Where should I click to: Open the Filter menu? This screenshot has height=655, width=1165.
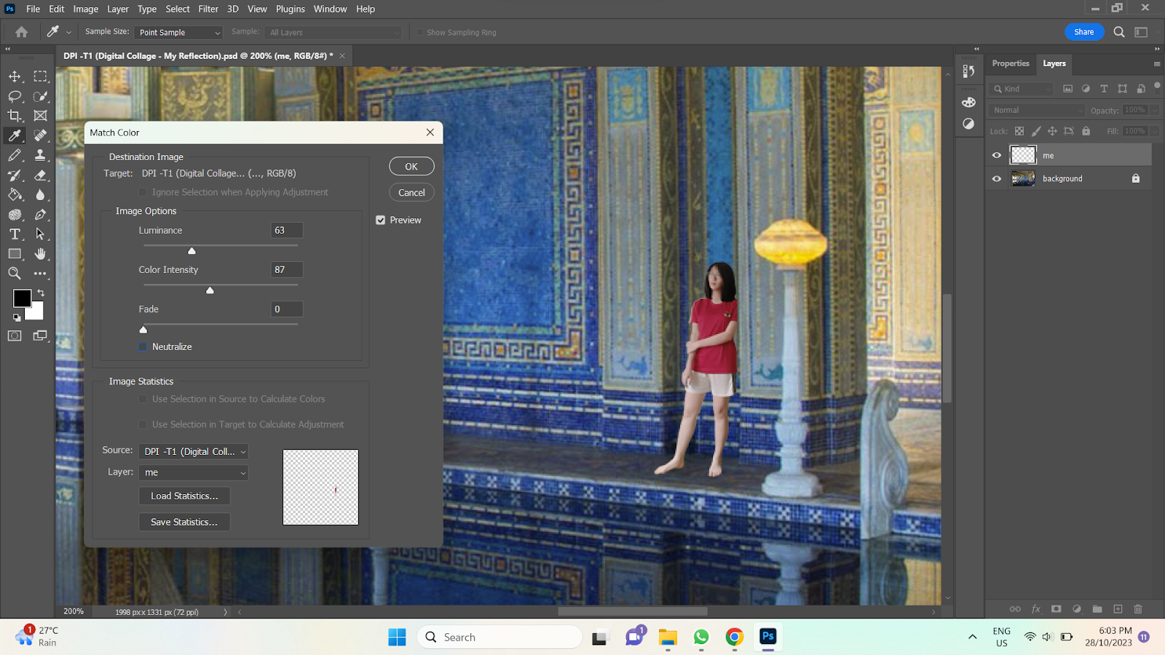click(208, 9)
